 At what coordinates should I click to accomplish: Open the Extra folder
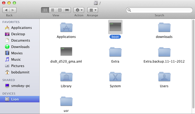click(115, 52)
